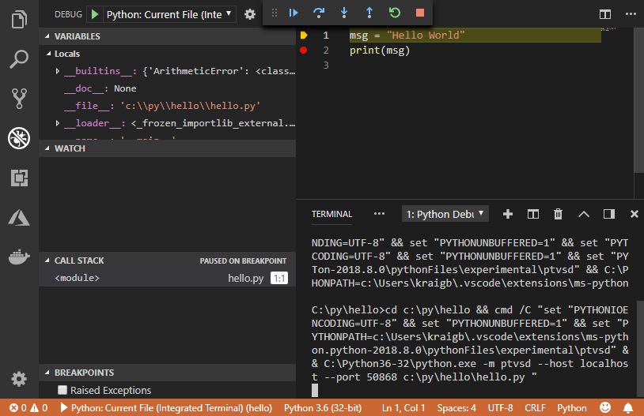This screenshot has height=416, width=644.
Task: Step over in debug toolbar
Action: click(x=319, y=13)
